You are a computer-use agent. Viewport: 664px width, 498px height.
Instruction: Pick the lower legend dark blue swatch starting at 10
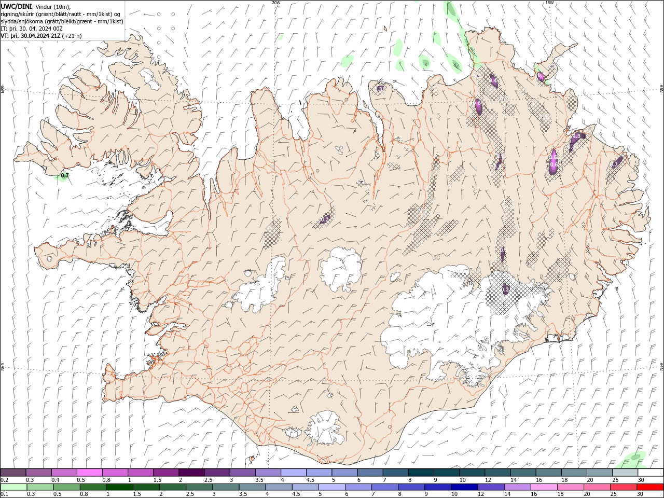[464, 487]
